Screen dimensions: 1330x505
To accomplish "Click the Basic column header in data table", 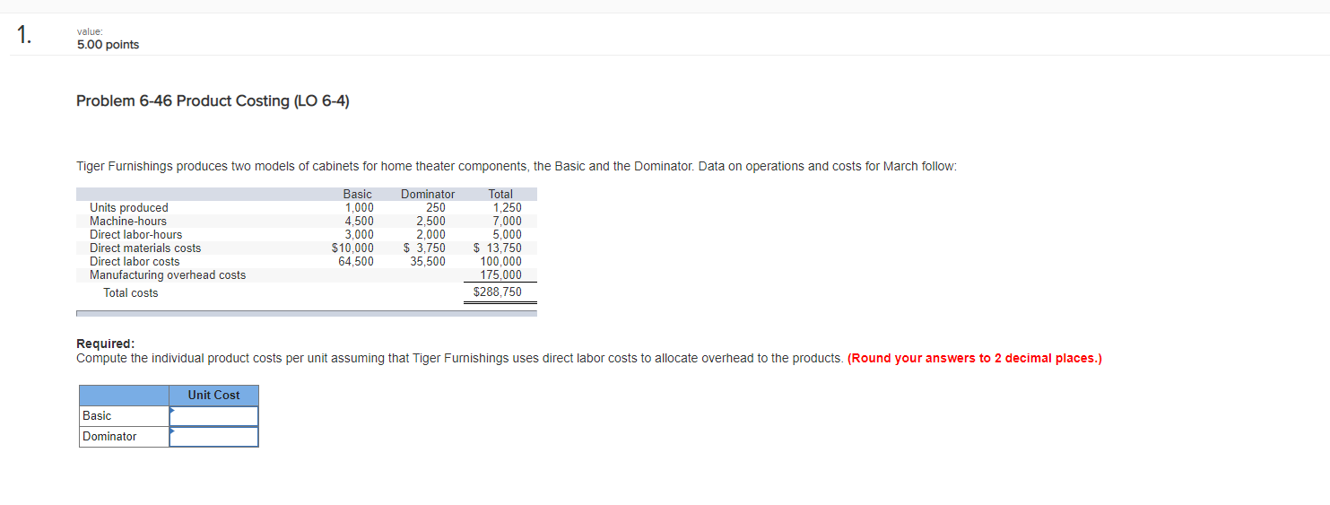I will coord(357,195).
